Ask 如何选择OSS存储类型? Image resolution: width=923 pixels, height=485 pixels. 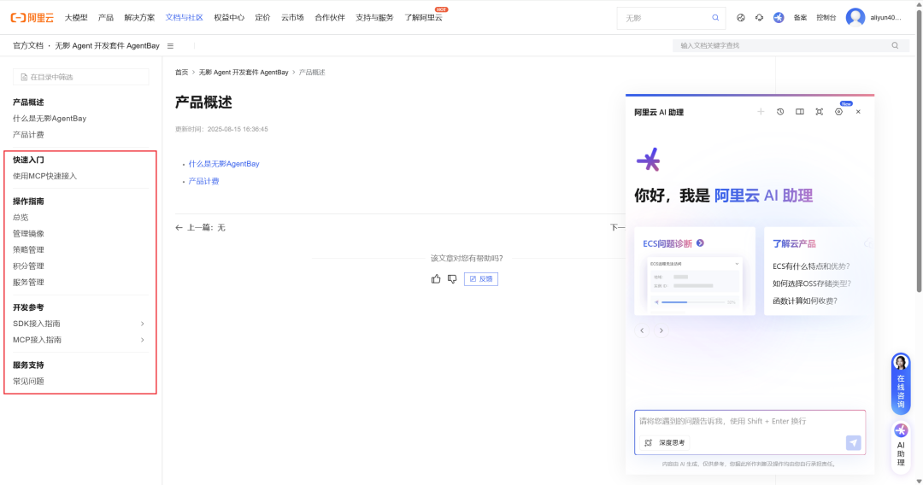812,283
